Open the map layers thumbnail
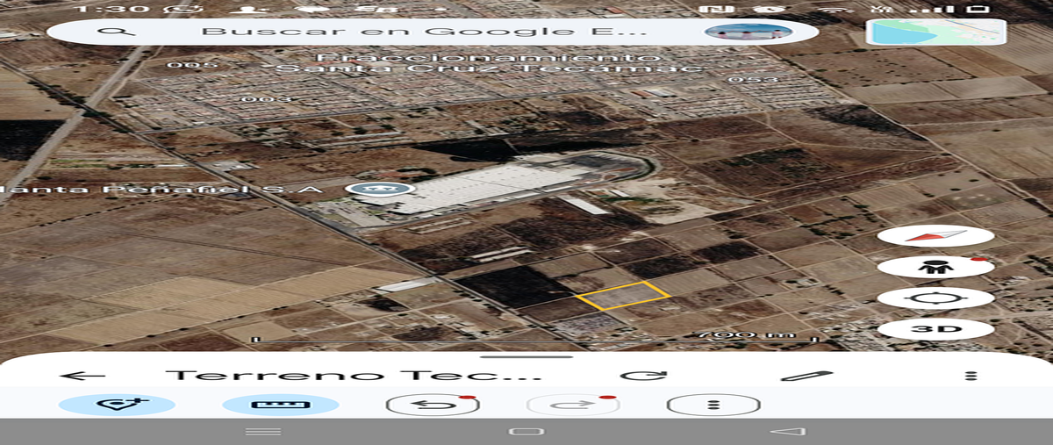Image resolution: width=1053 pixels, height=445 pixels. tap(935, 32)
